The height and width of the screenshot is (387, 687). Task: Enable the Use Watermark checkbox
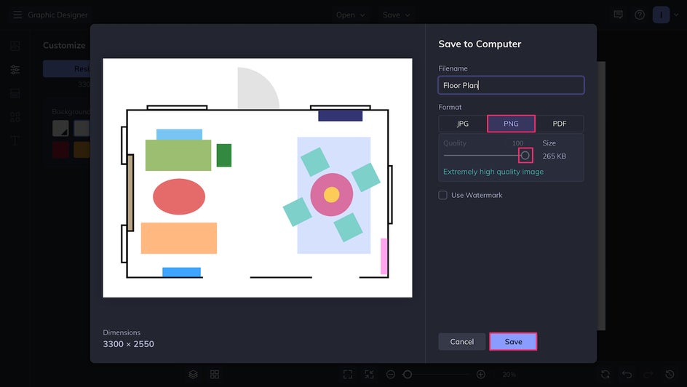pyautogui.click(x=443, y=195)
